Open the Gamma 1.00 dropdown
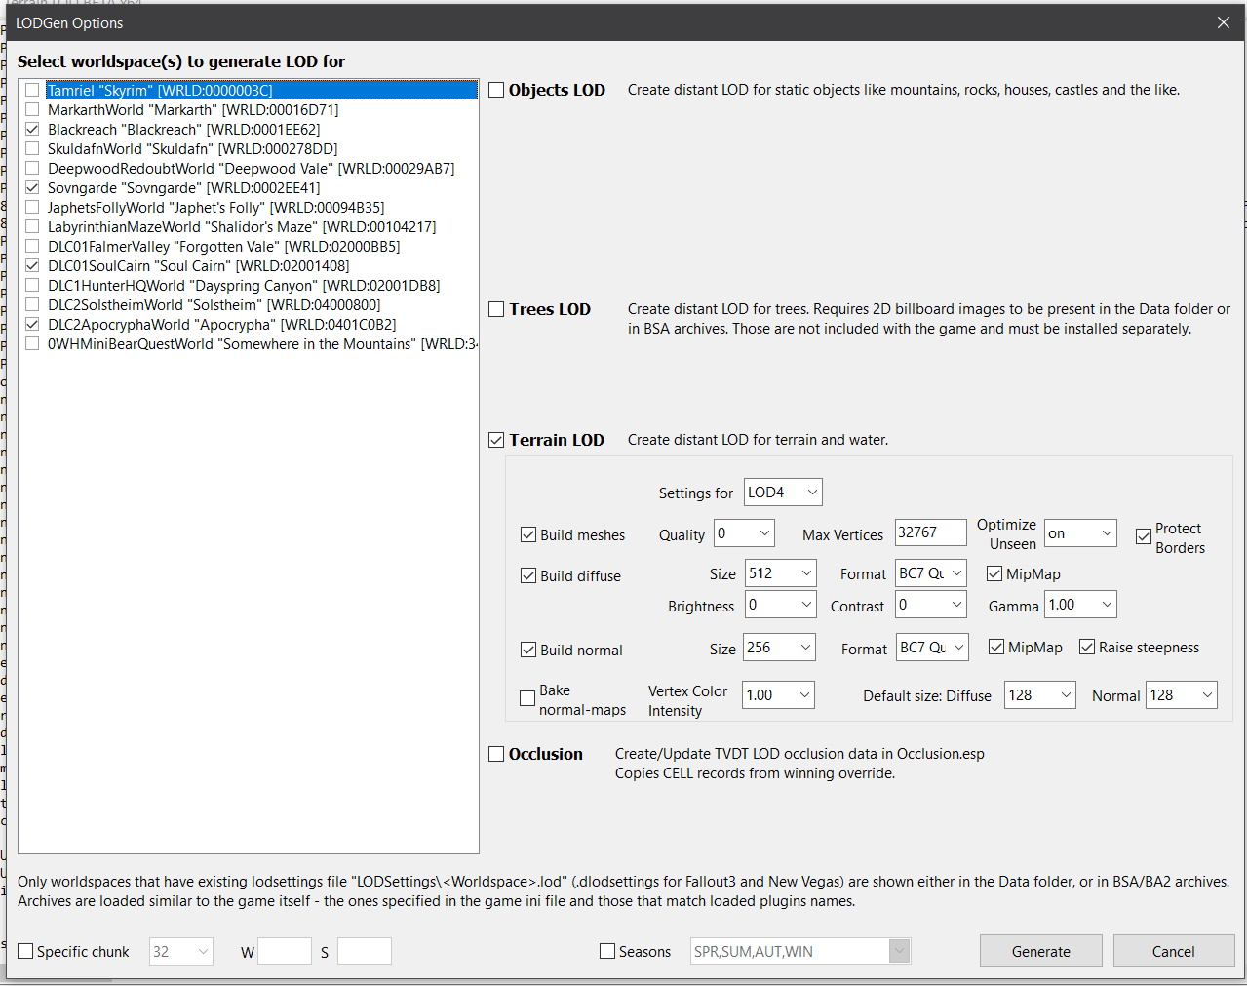This screenshot has width=1247, height=986. coord(1080,605)
